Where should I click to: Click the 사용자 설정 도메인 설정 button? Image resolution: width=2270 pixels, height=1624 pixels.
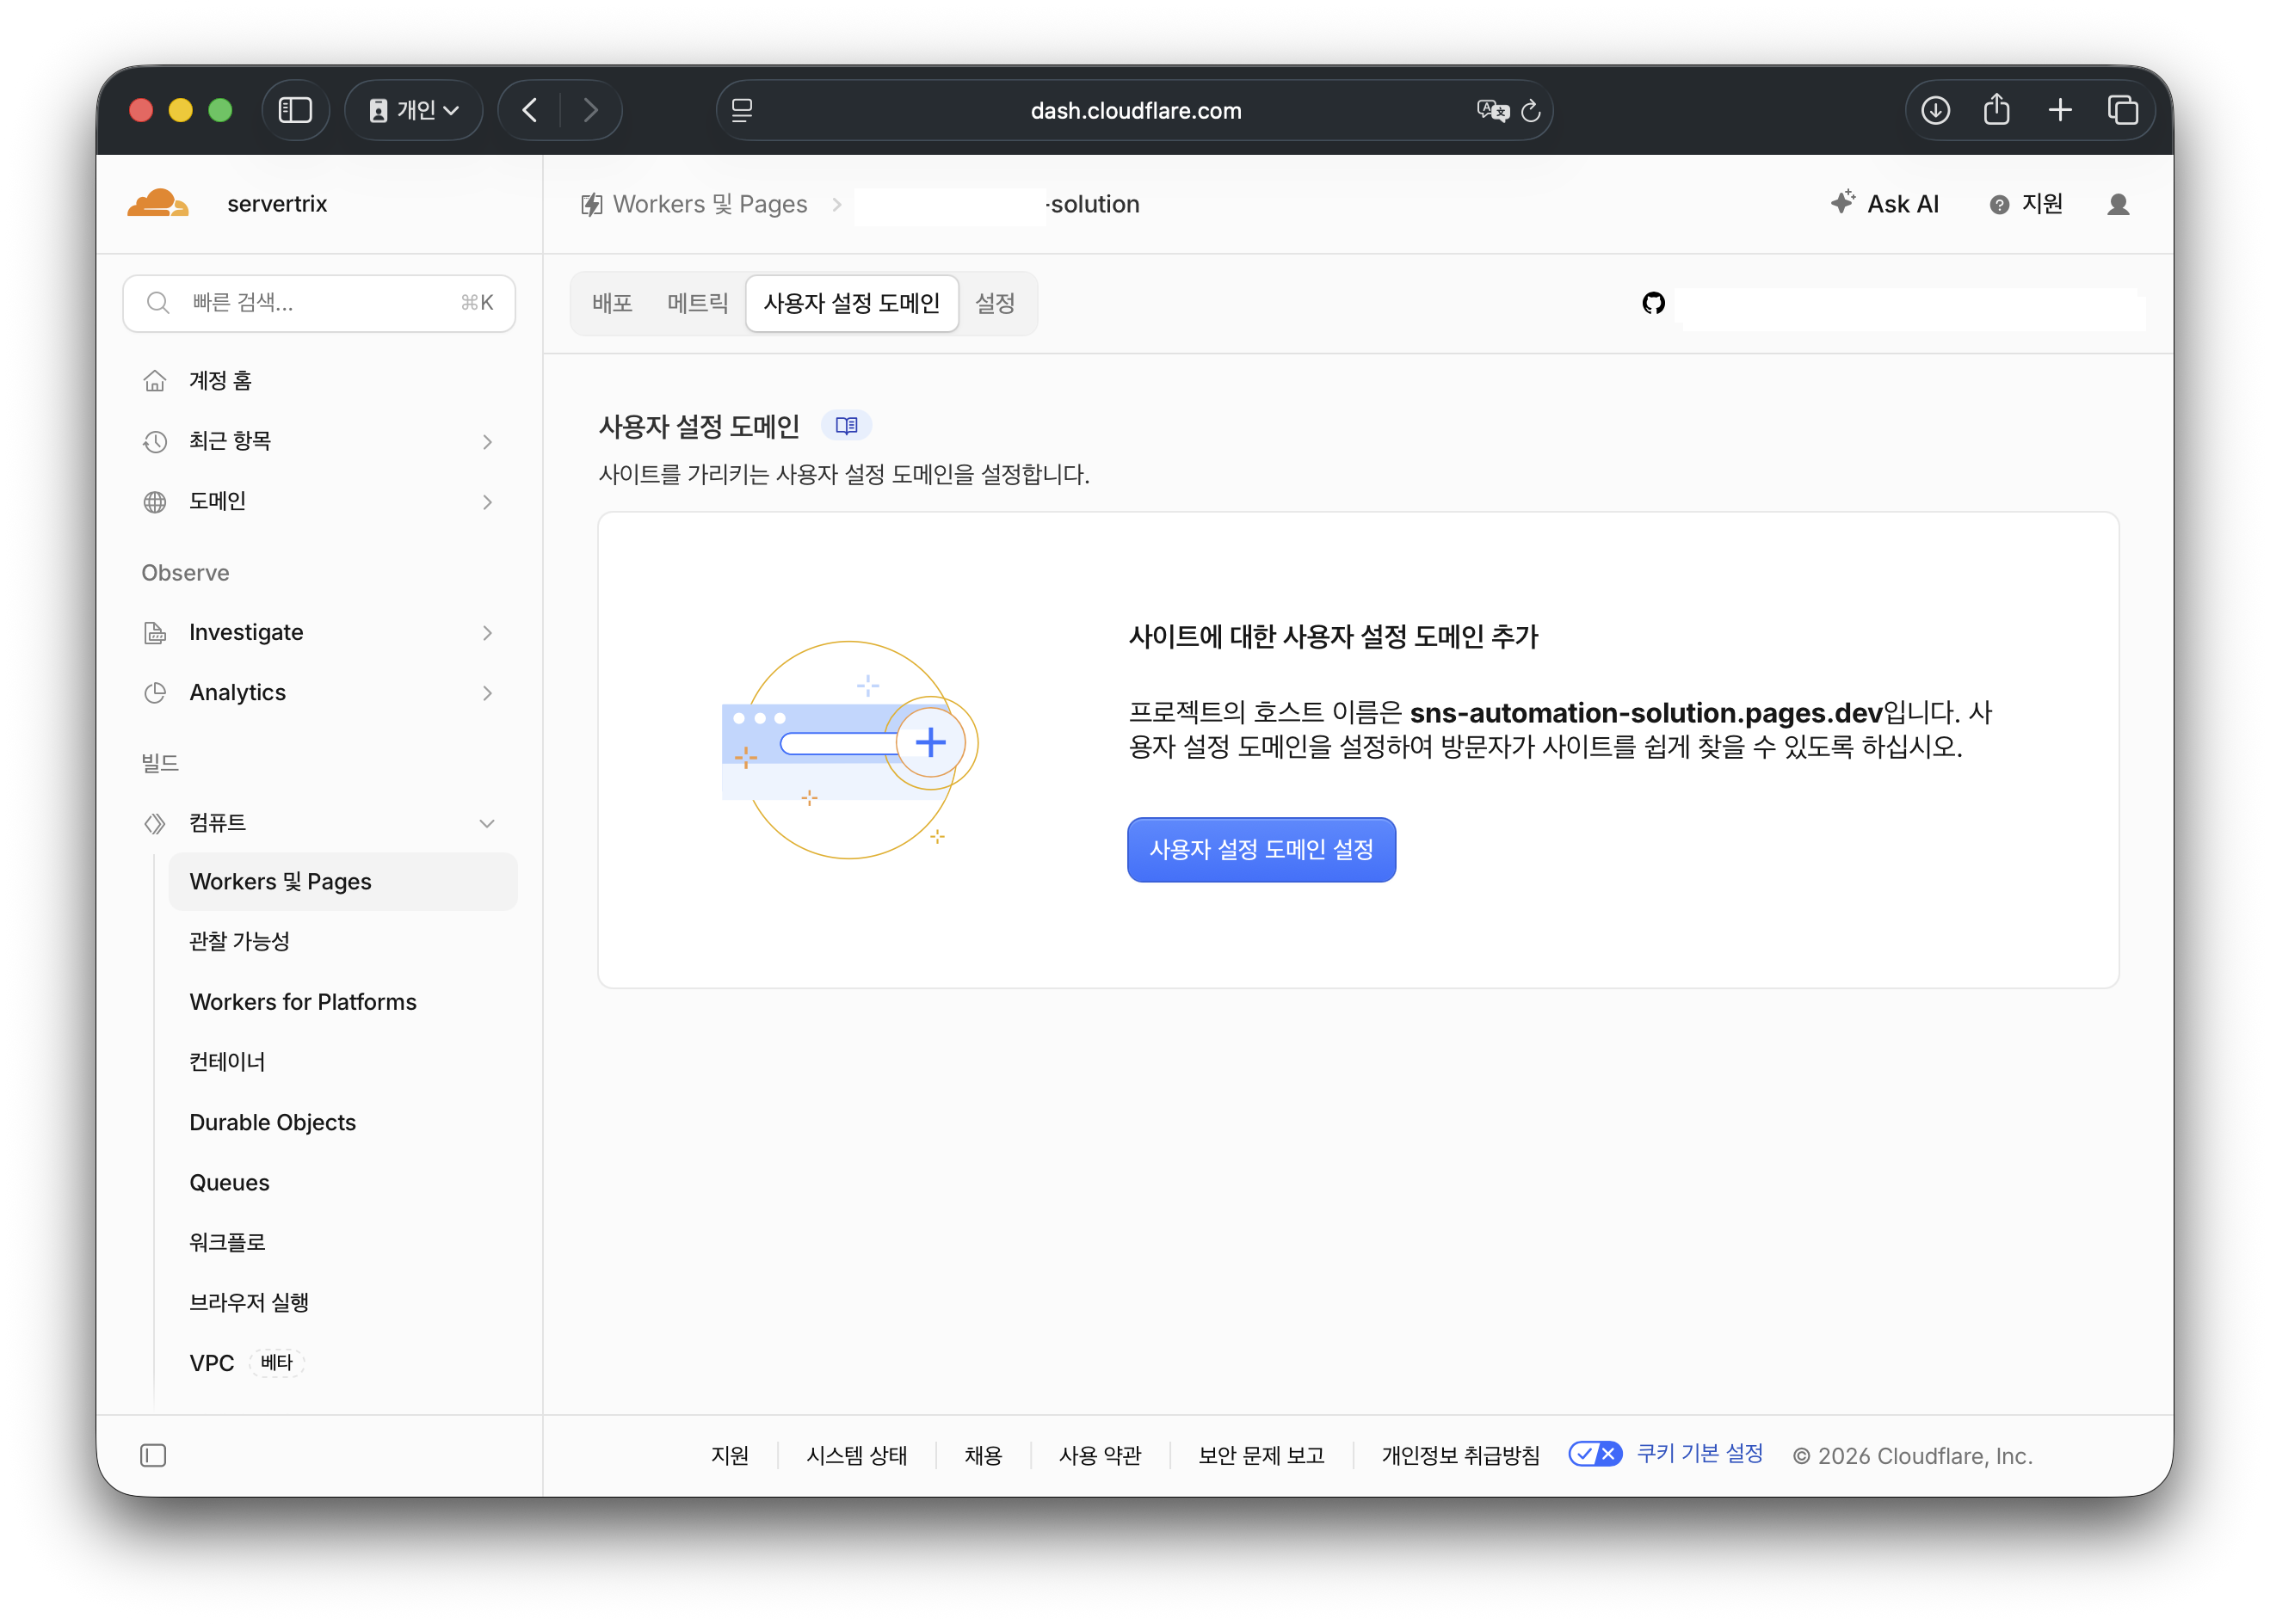click(x=1261, y=849)
